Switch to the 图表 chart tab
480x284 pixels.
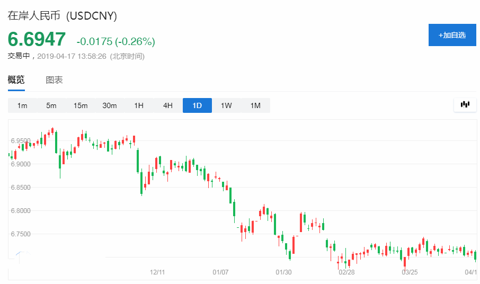click(x=54, y=80)
